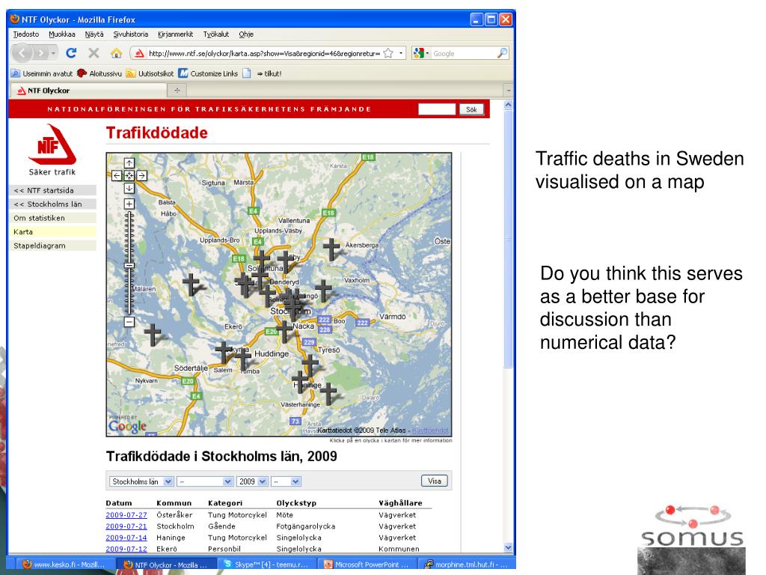Screen dimensions: 766x575
Task: Click Firefox forward arrow button
Action: tap(41, 53)
